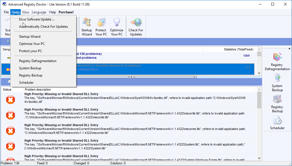
Task: Open Registry Defragmentation in the side panel
Action: 277,62
